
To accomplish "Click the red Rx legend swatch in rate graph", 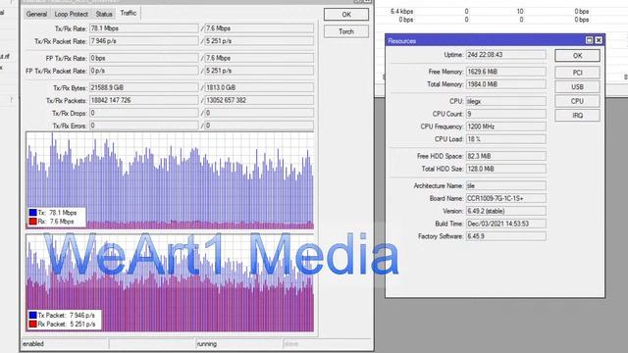I will [32, 222].
